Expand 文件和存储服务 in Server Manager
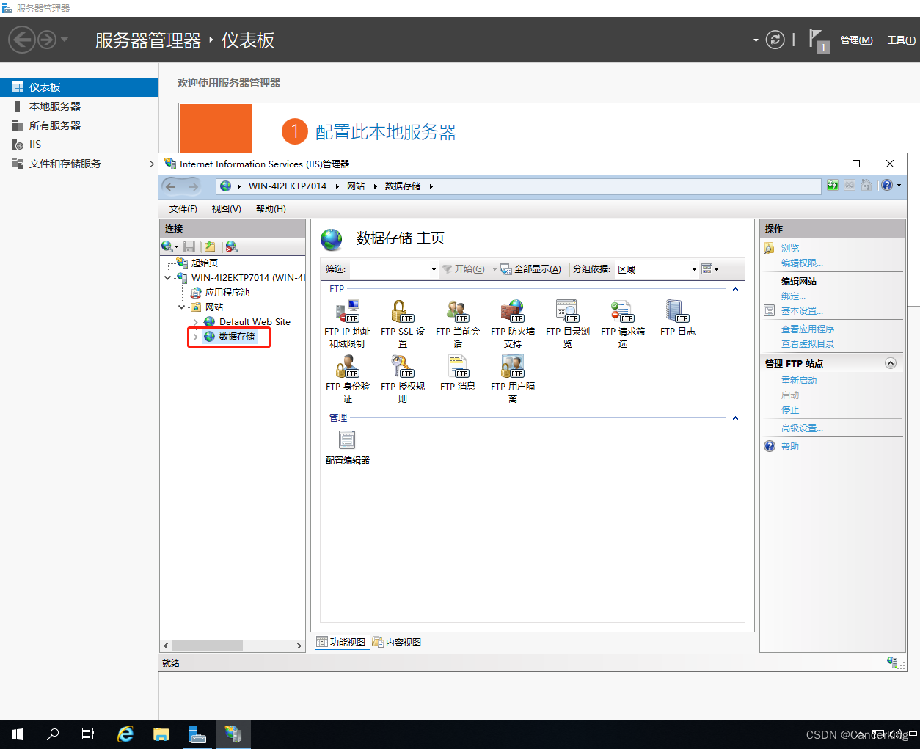This screenshot has height=749, width=920. point(152,164)
